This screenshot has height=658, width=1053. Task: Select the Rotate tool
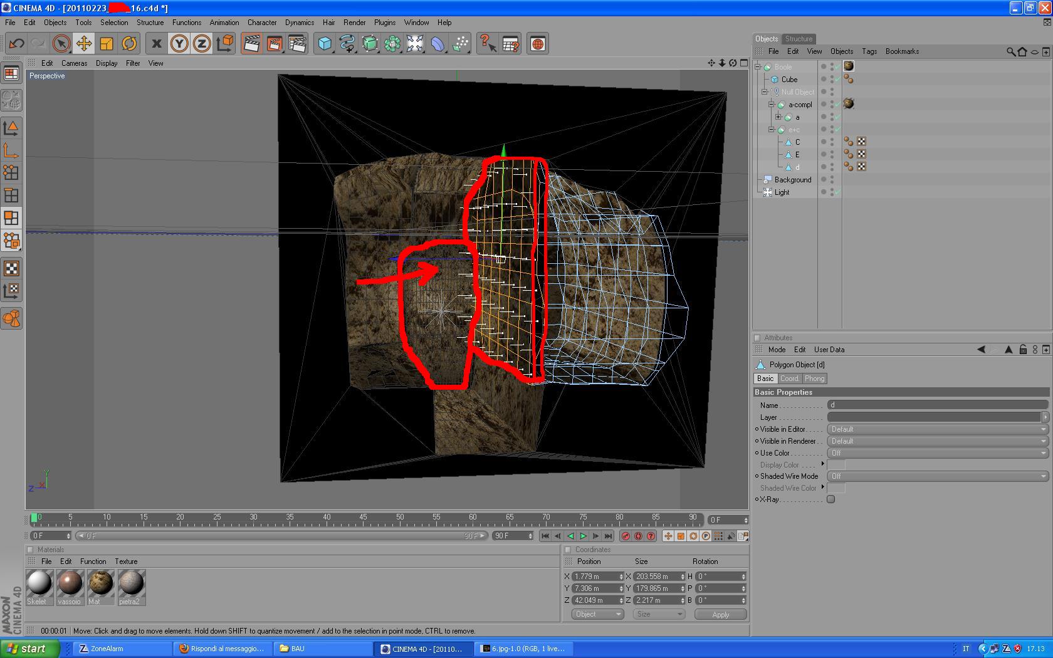click(129, 44)
